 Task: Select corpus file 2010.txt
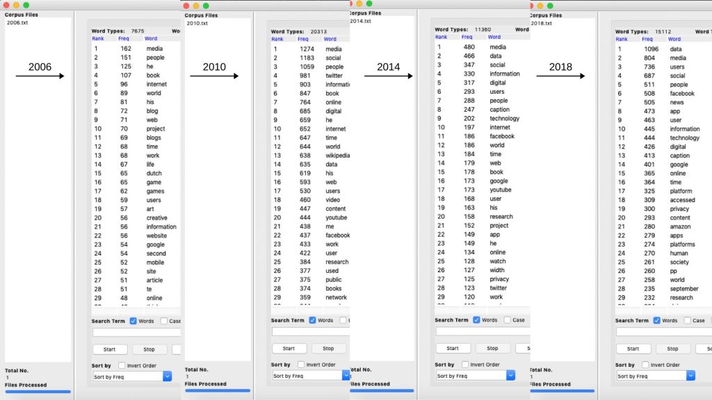pyautogui.click(x=197, y=23)
